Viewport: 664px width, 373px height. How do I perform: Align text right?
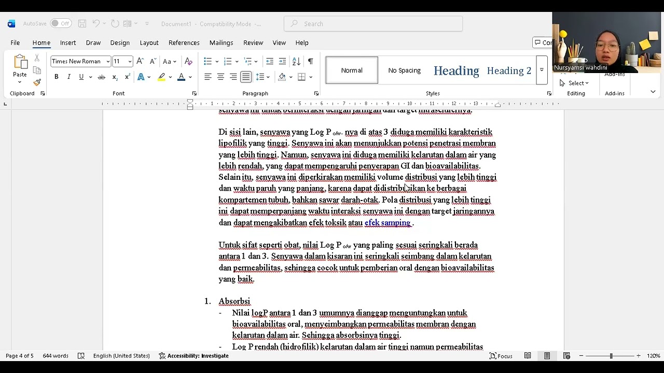tap(233, 77)
